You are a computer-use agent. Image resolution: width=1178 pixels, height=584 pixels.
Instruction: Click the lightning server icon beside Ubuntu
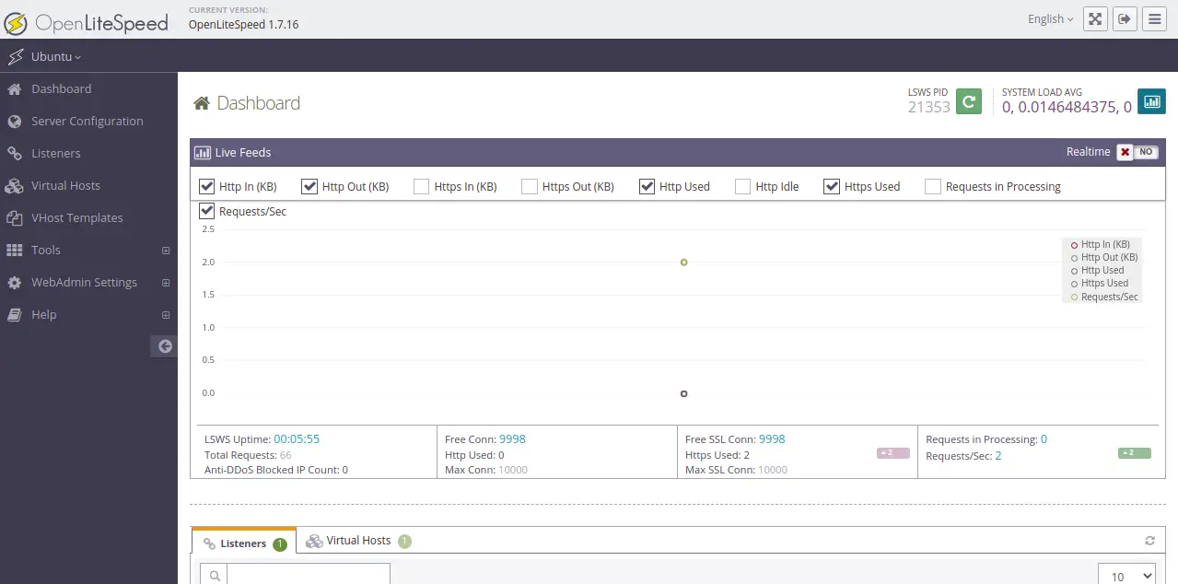[x=15, y=56]
